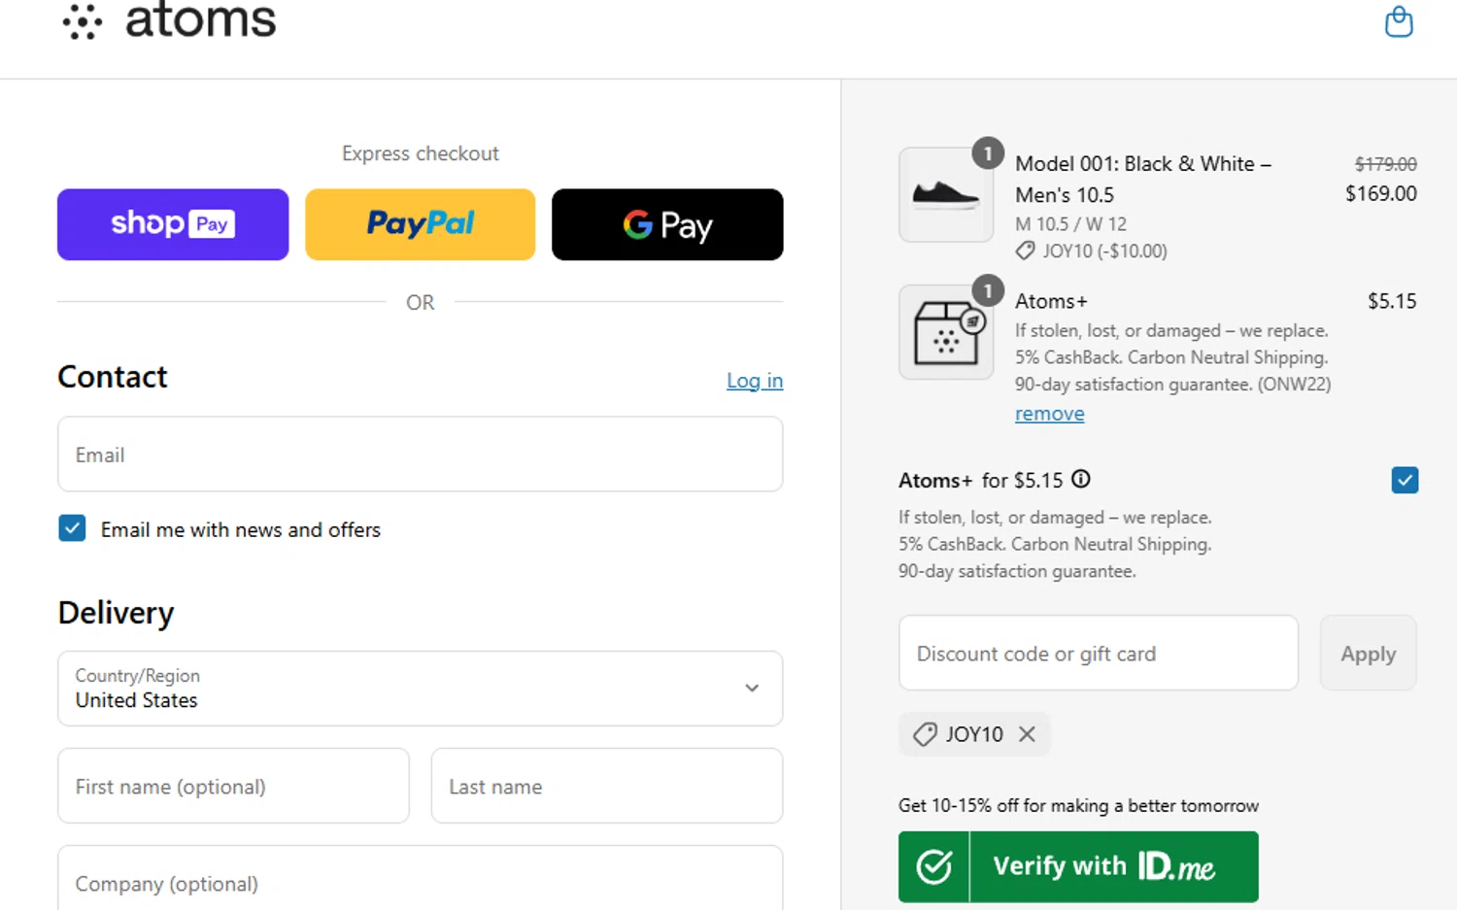The height and width of the screenshot is (910, 1457).
Task: Click the Contact heading
Action: pyautogui.click(x=113, y=377)
